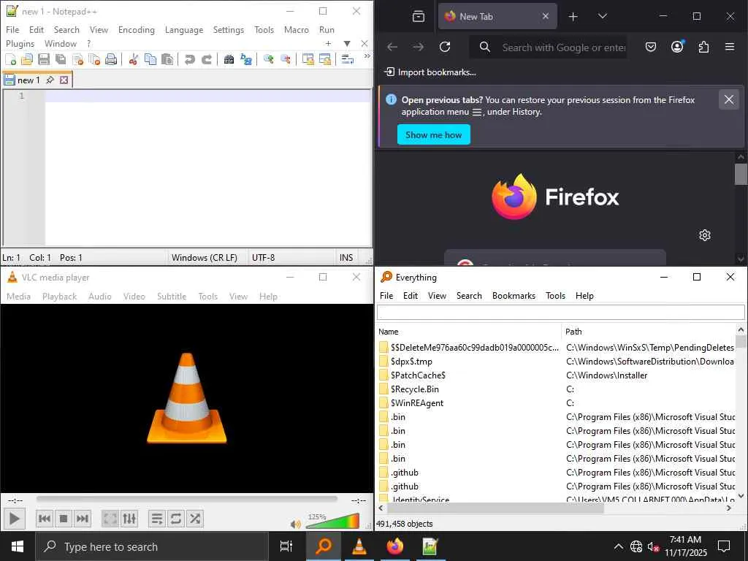Select the $Recycle.Bin folder row
748x561 pixels.
click(556, 389)
